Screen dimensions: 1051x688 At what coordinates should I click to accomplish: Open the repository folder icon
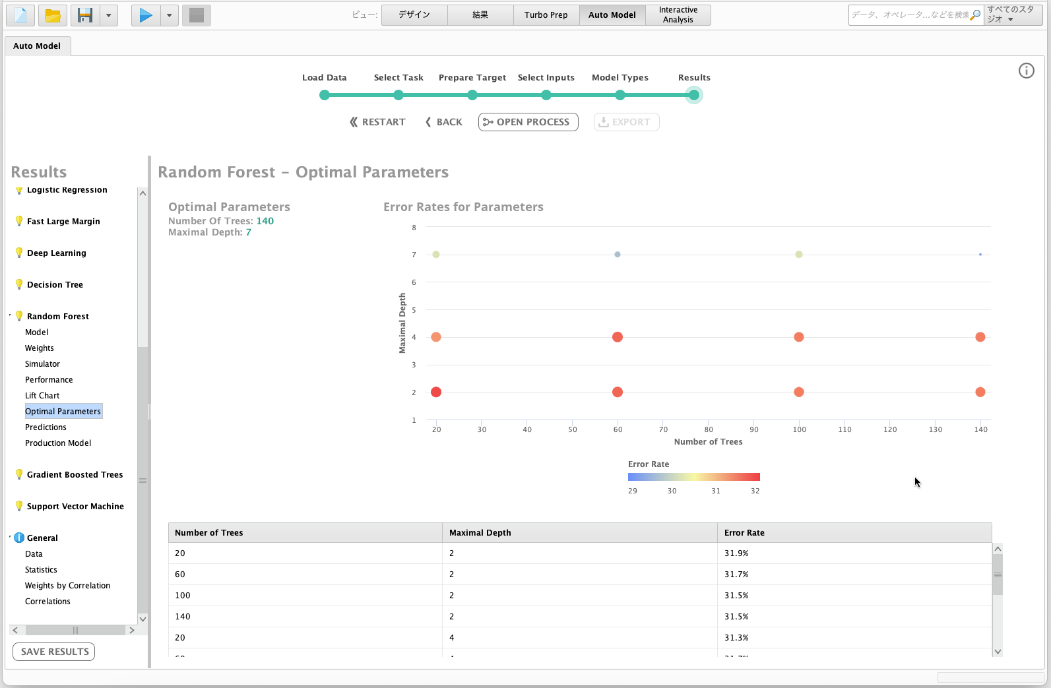point(53,15)
